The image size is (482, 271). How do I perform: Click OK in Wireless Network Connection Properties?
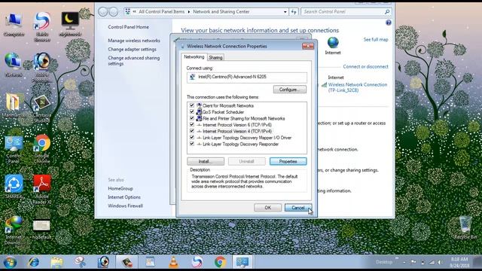268,208
